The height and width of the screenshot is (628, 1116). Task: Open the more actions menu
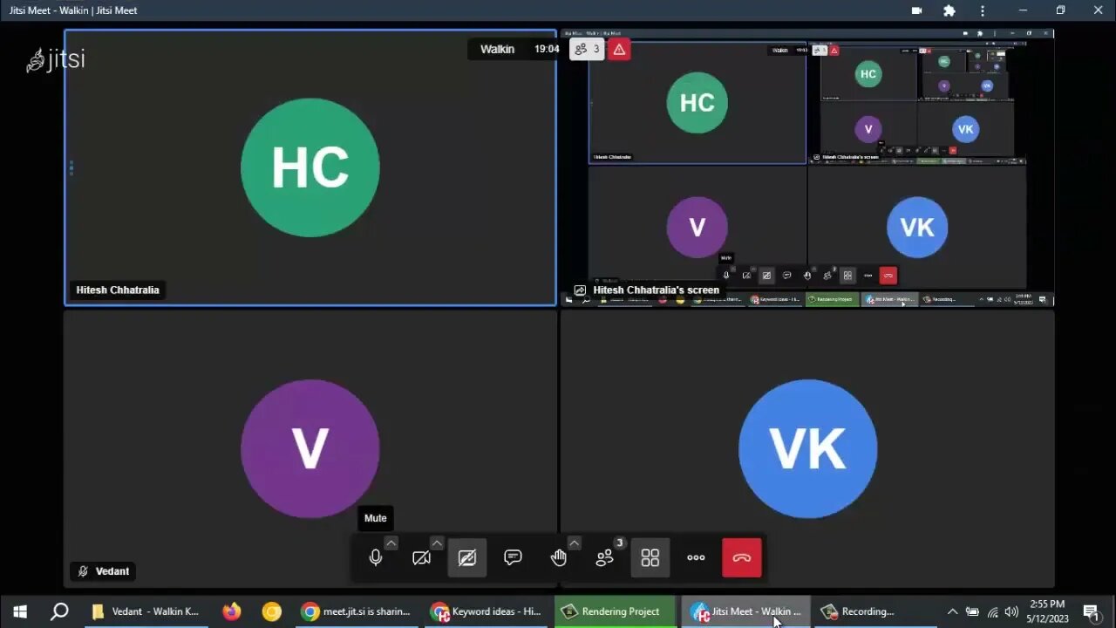pos(696,558)
